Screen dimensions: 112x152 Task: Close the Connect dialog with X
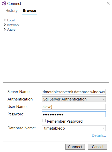(108, 4)
